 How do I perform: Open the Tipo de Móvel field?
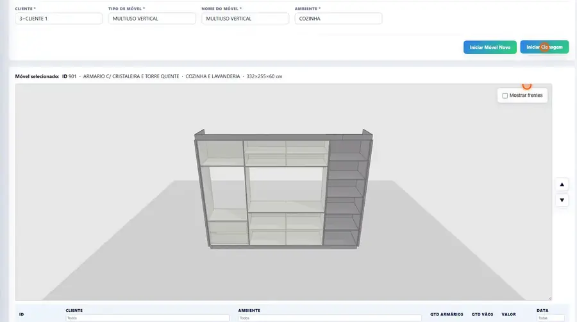tap(152, 19)
